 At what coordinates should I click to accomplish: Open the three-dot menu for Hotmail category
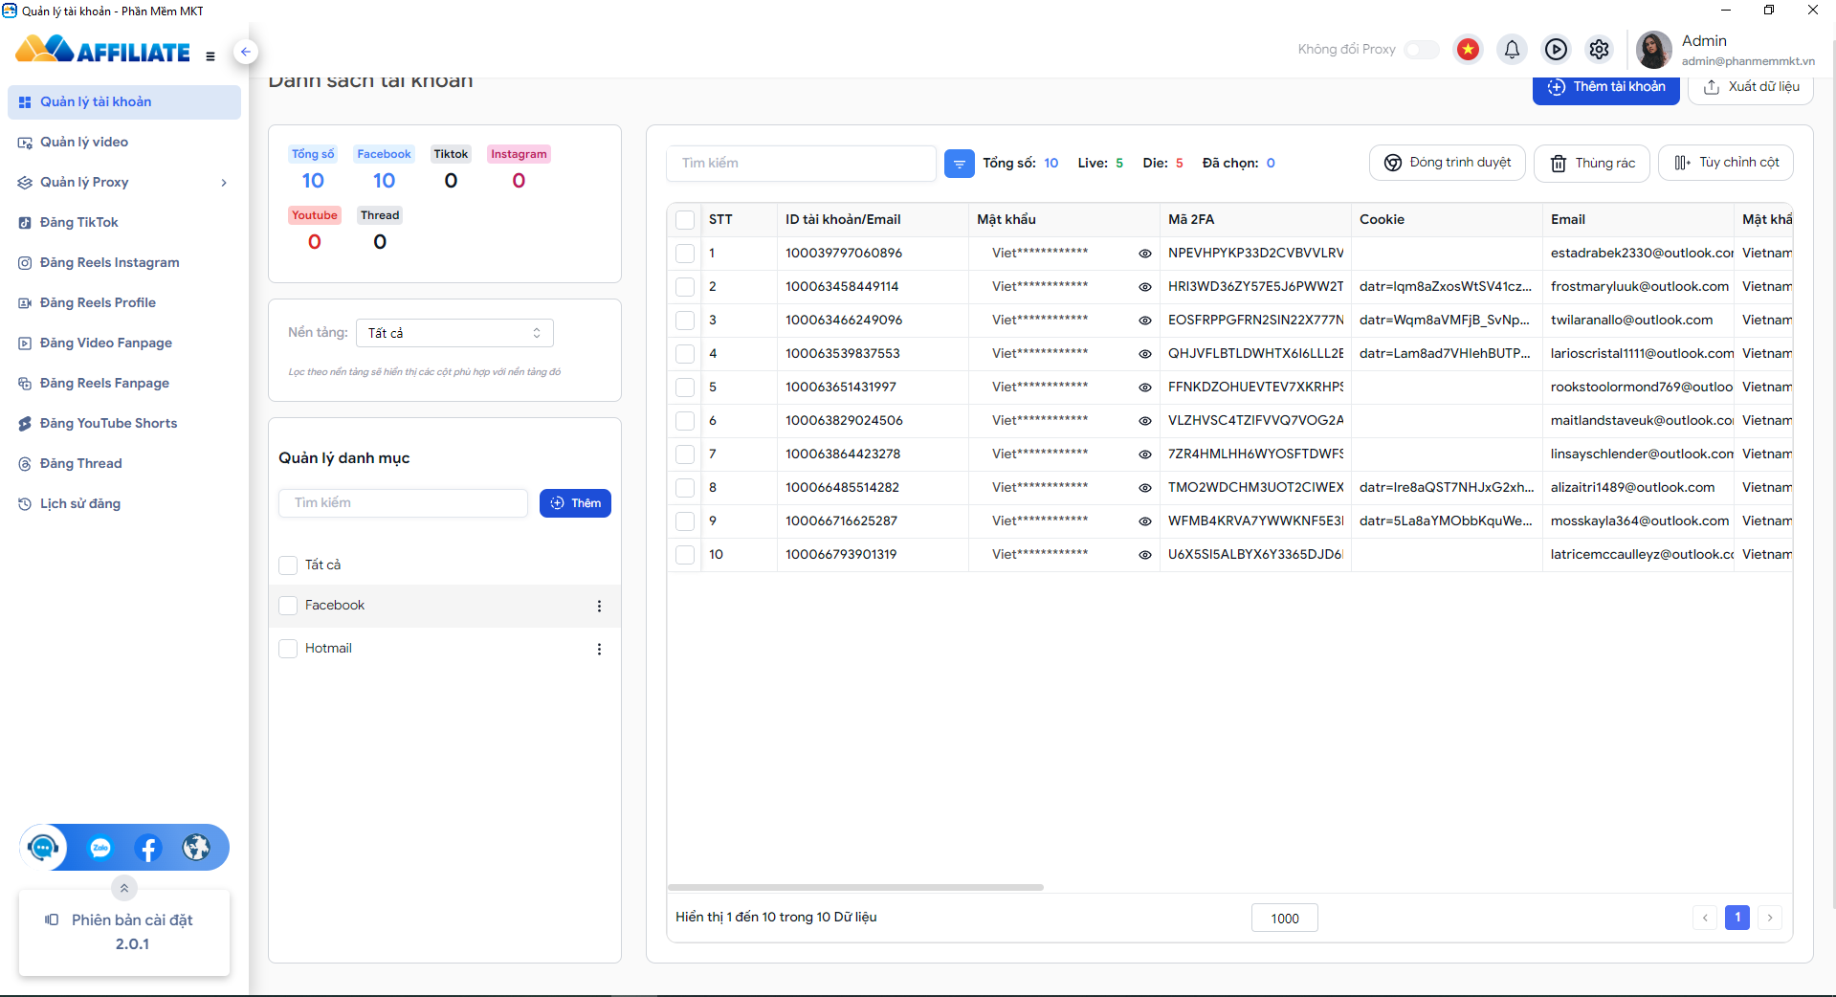point(599,649)
